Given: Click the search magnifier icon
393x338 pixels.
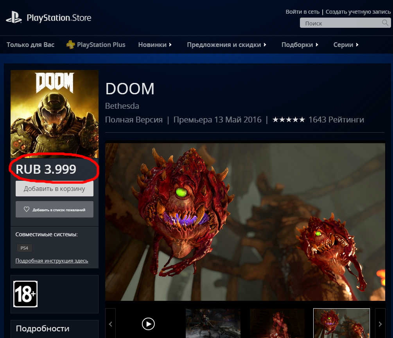Looking at the screenshot, I should (x=385, y=23).
